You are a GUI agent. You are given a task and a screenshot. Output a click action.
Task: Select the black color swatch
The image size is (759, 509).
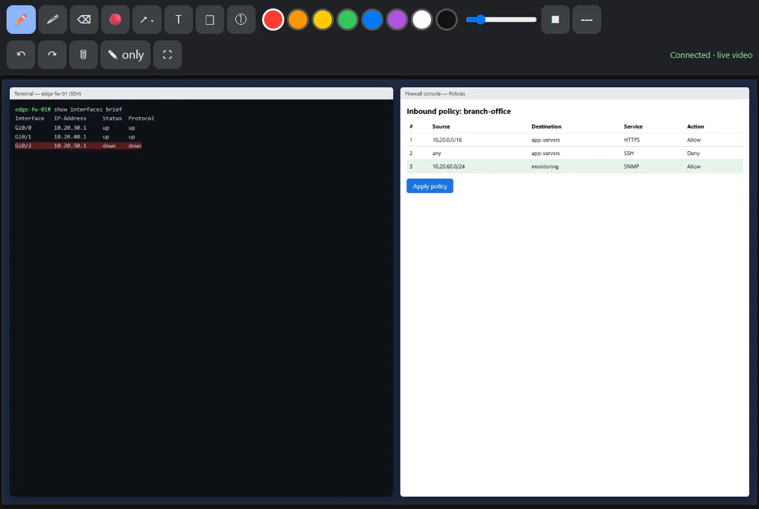(x=446, y=20)
